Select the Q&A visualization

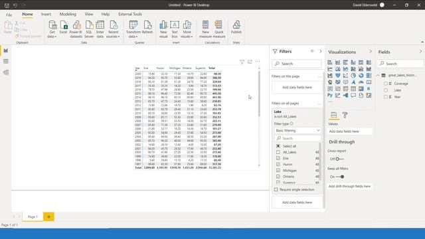(x=353, y=96)
